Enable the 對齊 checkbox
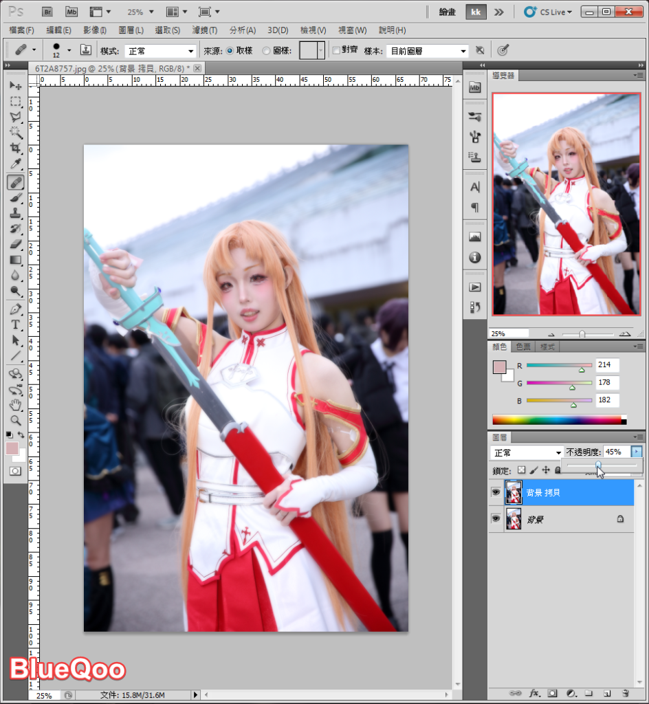The height and width of the screenshot is (704, 649). (336, 50)
